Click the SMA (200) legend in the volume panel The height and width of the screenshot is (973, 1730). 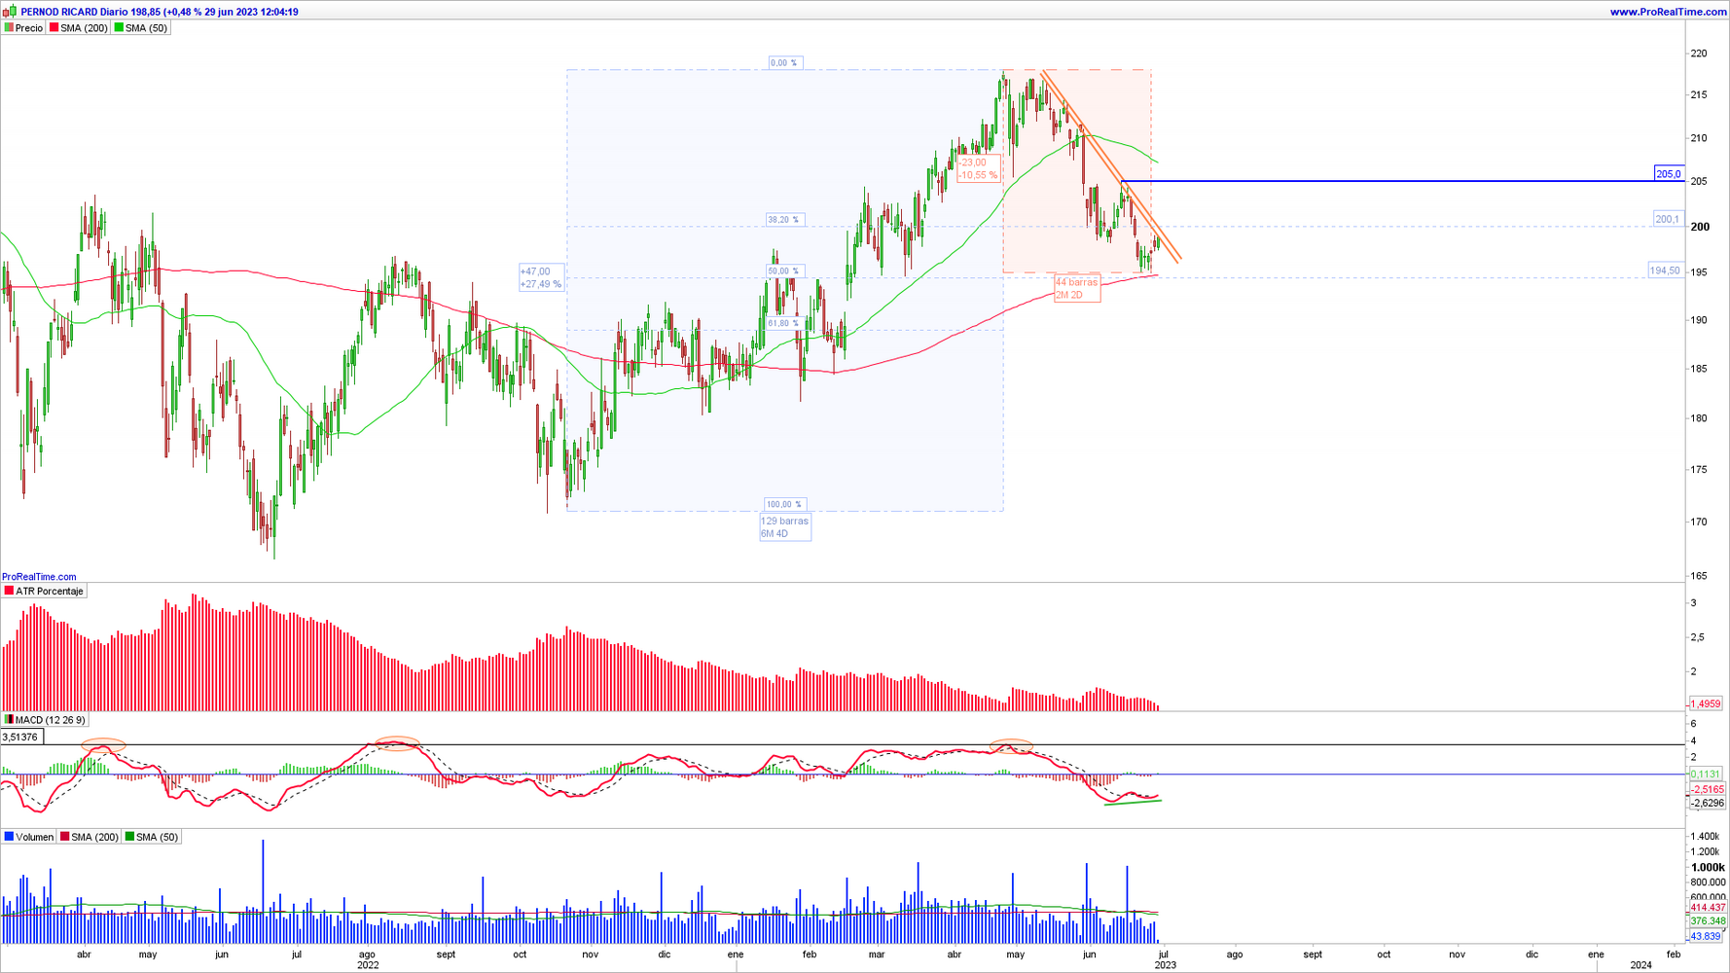(x=95, y=837)
